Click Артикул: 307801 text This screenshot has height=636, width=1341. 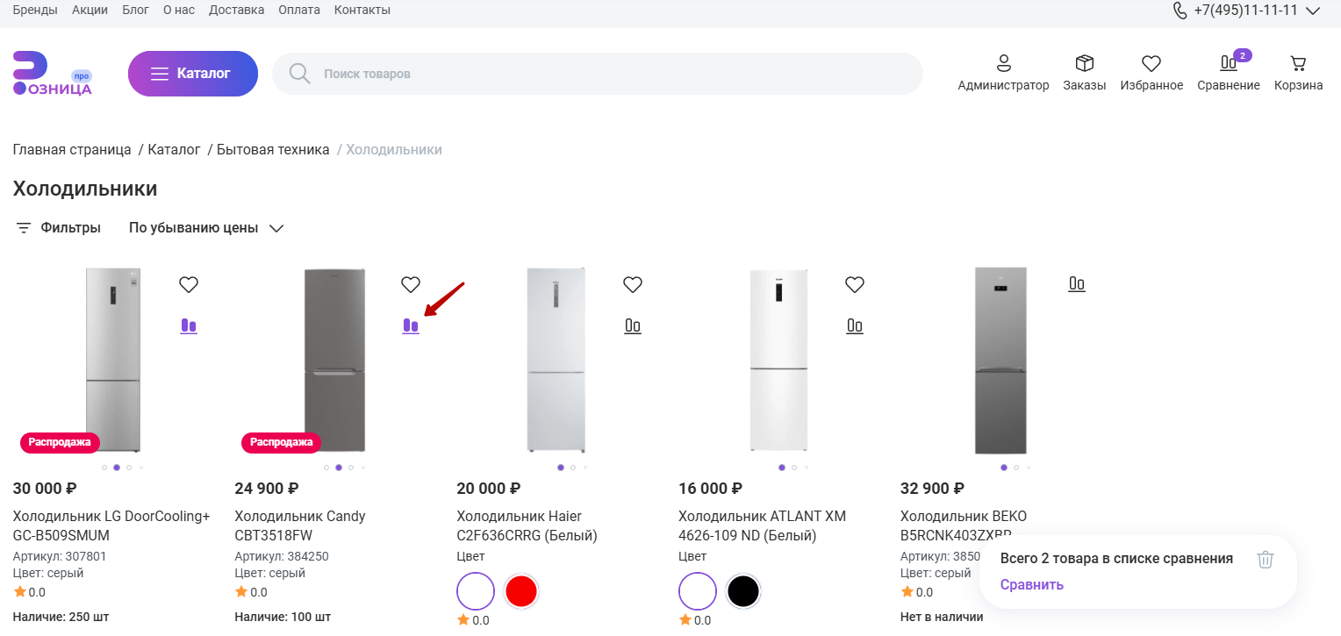(x=60, y=556)
